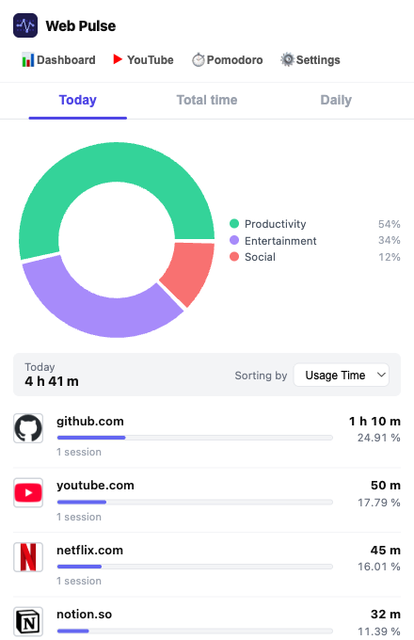
Task: Click 1 session under youtube.com
Action: pyautogui.click(x=79, y=517)
